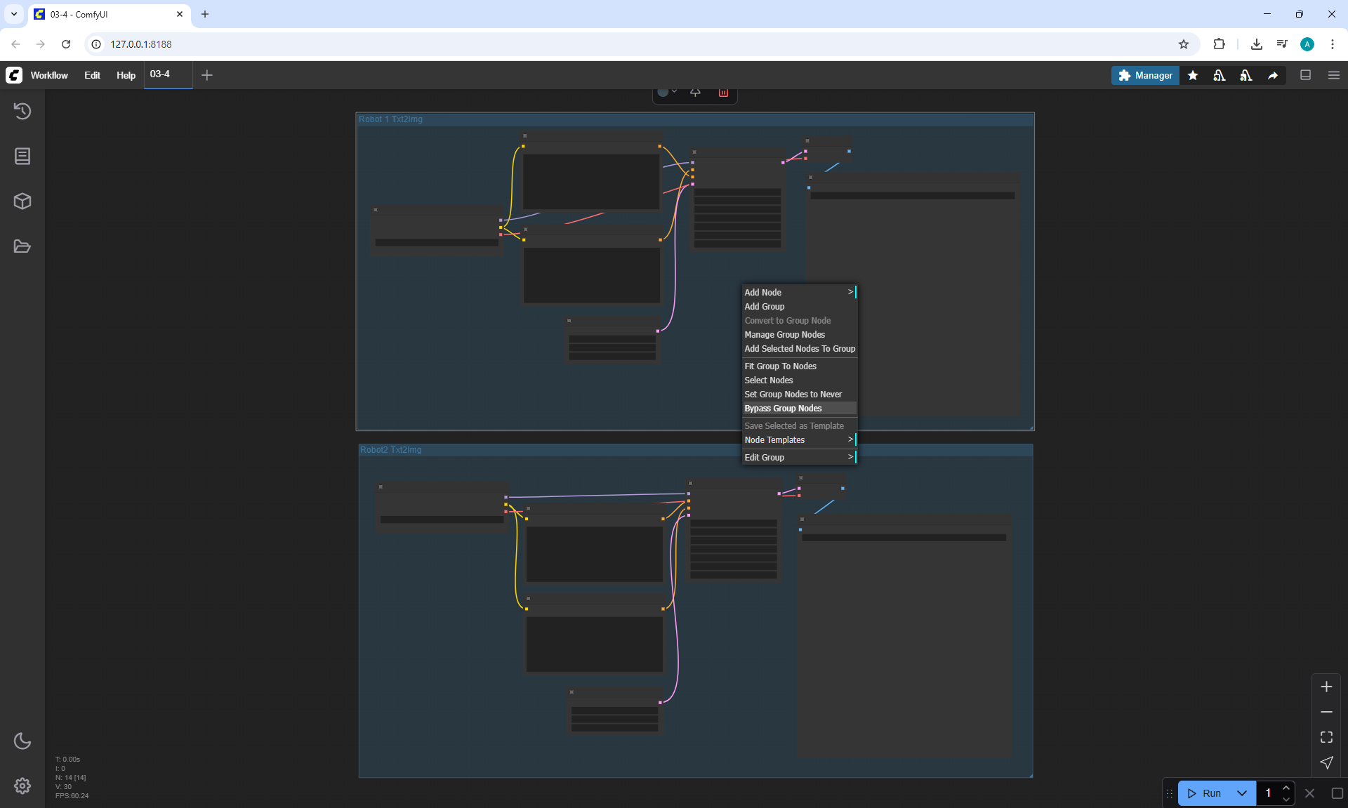Click the Manager button
Viewport: 1348px width, 808px height.
1145,75
